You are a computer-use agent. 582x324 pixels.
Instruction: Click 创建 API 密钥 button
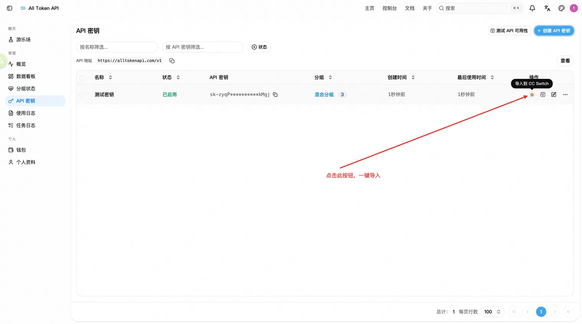(554, 31)
